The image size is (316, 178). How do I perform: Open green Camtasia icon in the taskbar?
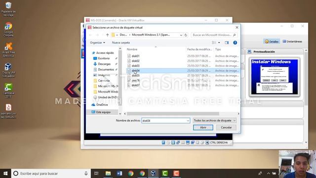[x=164, y=174]
